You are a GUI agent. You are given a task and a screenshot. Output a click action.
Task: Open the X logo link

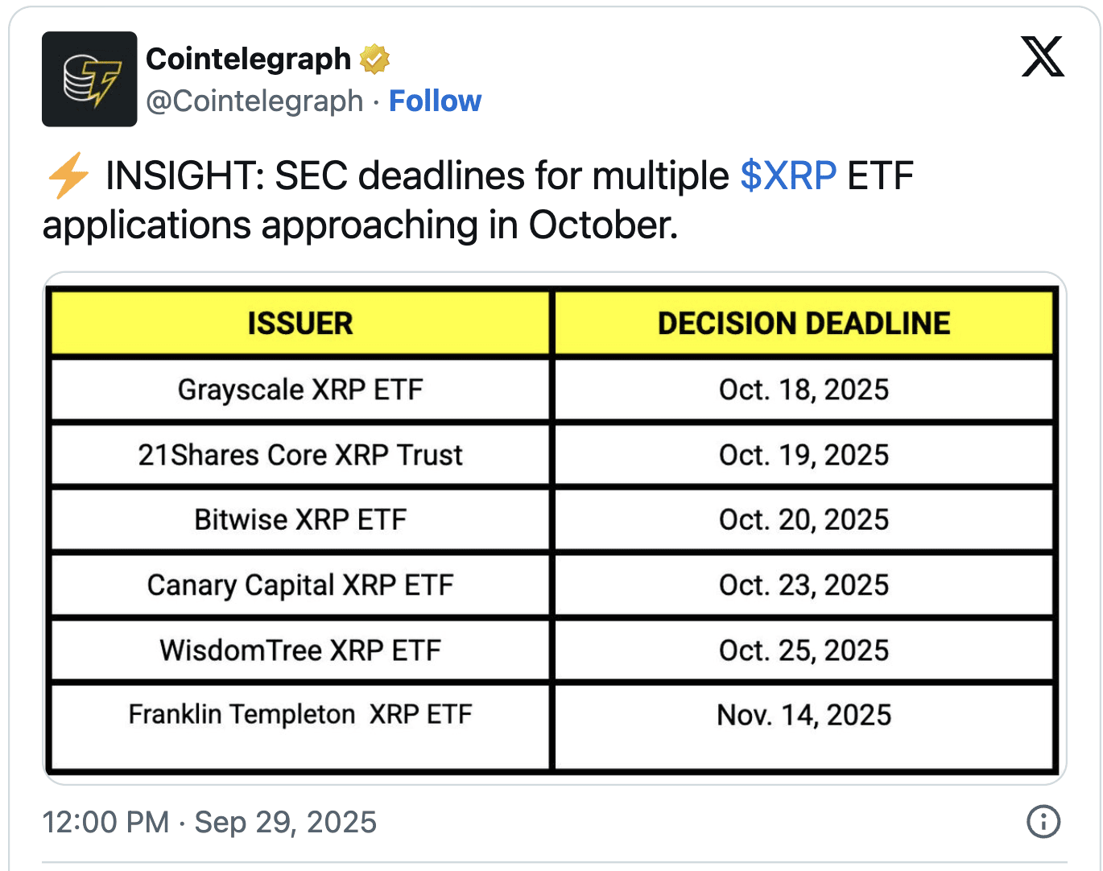click(x=1043, y=56)
